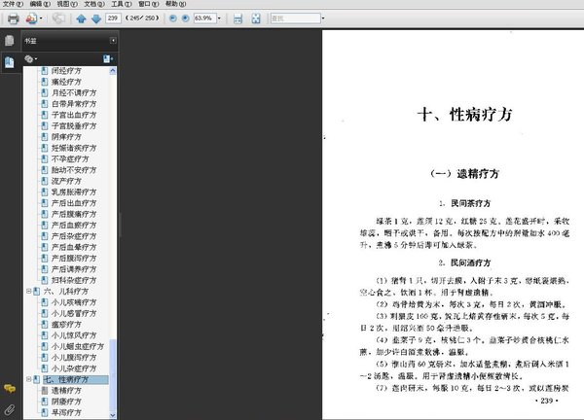This screenshot has height=420, width=584.
Task: Open the 流产疗方 bookmark
Action: point(66,181)
